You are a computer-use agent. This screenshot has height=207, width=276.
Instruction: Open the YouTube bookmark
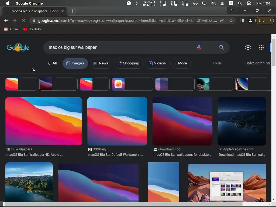(x=32, y=29)
